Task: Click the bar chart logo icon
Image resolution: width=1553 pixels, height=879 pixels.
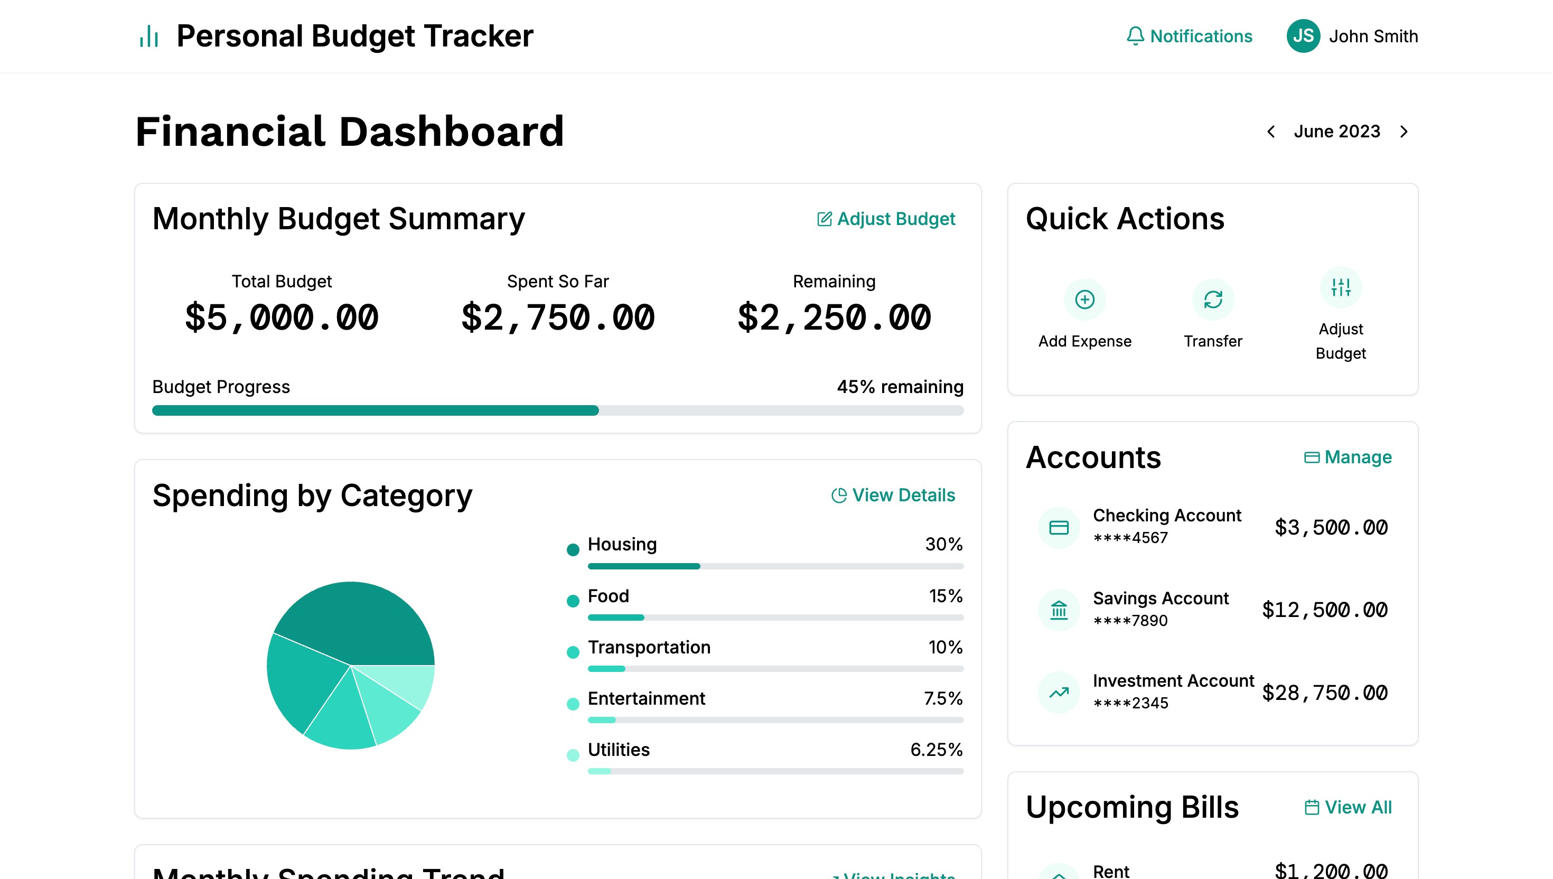Action: coord(148,36)
